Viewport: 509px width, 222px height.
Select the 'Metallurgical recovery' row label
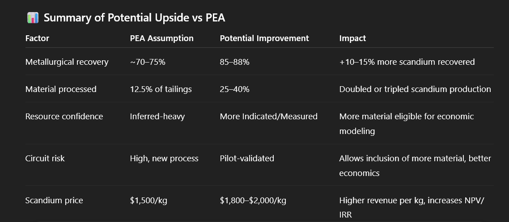(67, 62)
